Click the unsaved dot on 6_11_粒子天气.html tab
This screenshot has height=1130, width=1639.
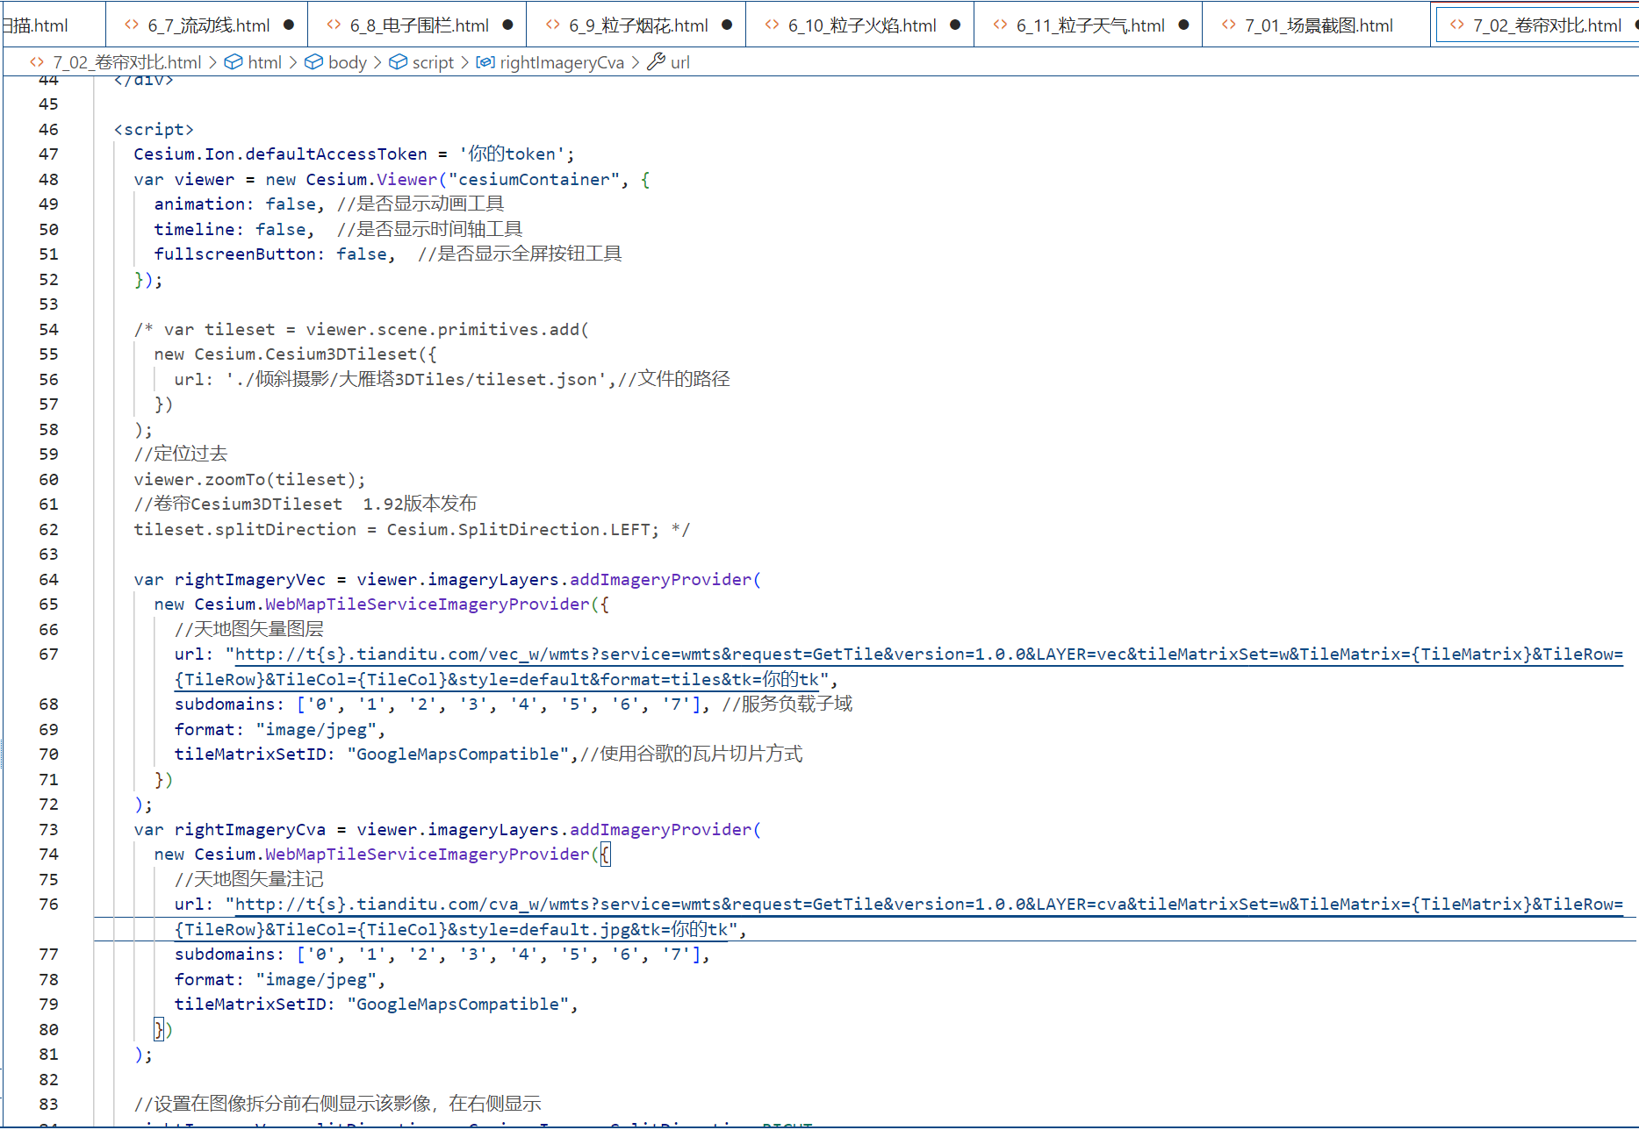coord(1183,25)
